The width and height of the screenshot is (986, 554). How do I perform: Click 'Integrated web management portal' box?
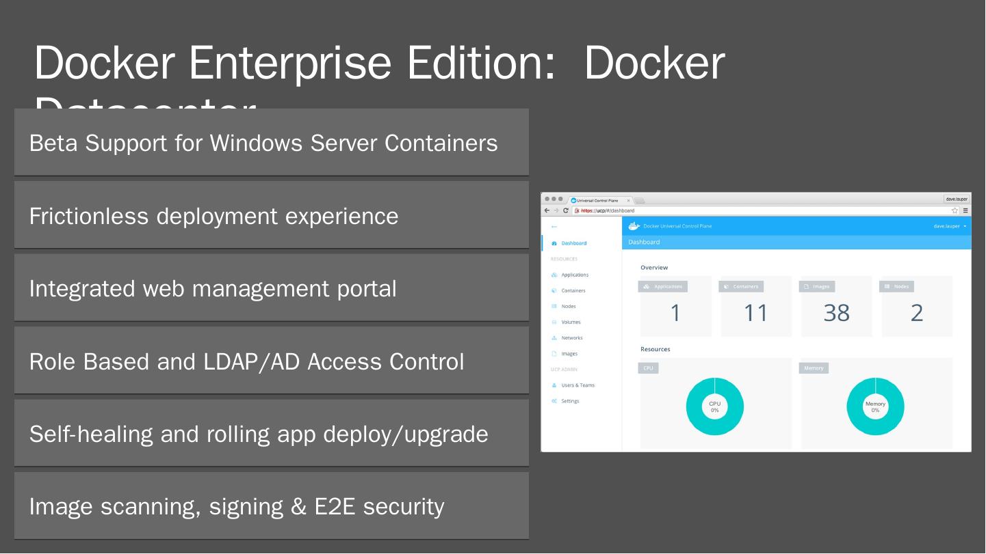pos(272,288)
